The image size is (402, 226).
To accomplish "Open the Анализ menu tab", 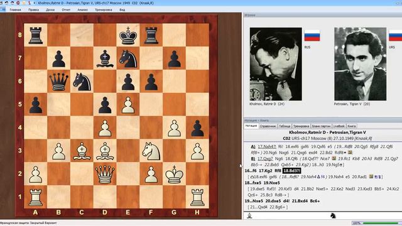I will (x=82, y=10).
